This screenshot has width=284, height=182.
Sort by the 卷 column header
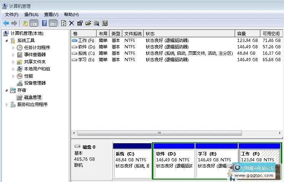point(84,33)
